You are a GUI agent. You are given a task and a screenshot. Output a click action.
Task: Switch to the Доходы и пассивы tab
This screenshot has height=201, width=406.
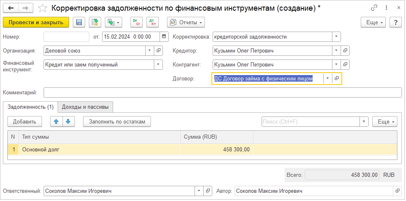tap(85, 107)
